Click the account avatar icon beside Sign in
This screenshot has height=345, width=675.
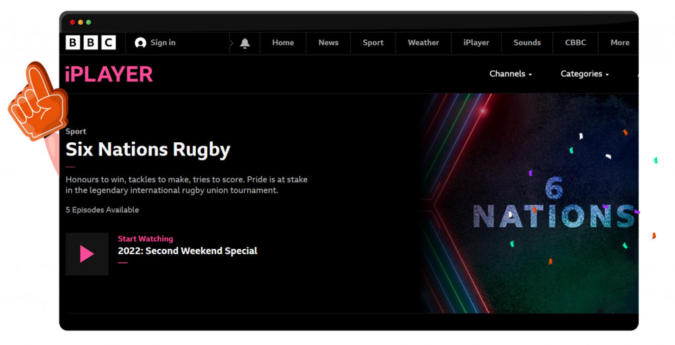(140, 43)
